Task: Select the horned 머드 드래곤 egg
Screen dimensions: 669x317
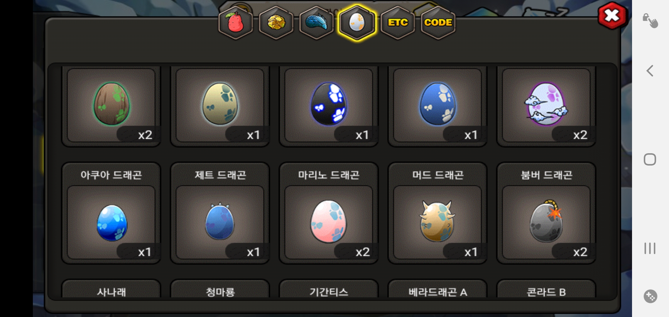Action: pos(437,222)
